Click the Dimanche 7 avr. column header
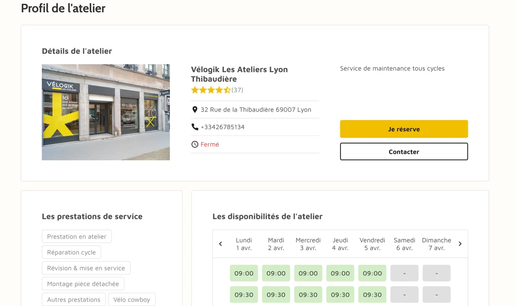 [436, 244]
